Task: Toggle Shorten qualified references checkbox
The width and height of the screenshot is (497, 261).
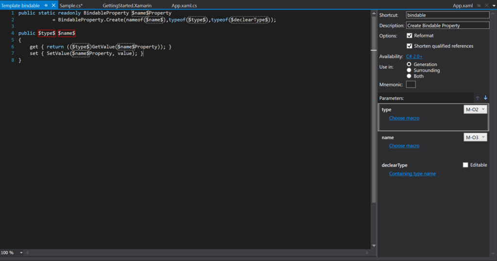Action: click(409, 46)
